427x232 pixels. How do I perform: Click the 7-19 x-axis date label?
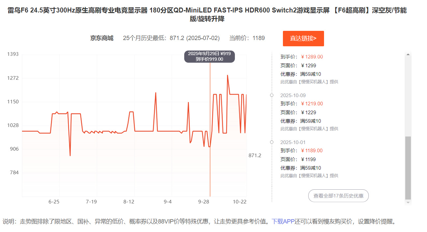click(91, 201)
